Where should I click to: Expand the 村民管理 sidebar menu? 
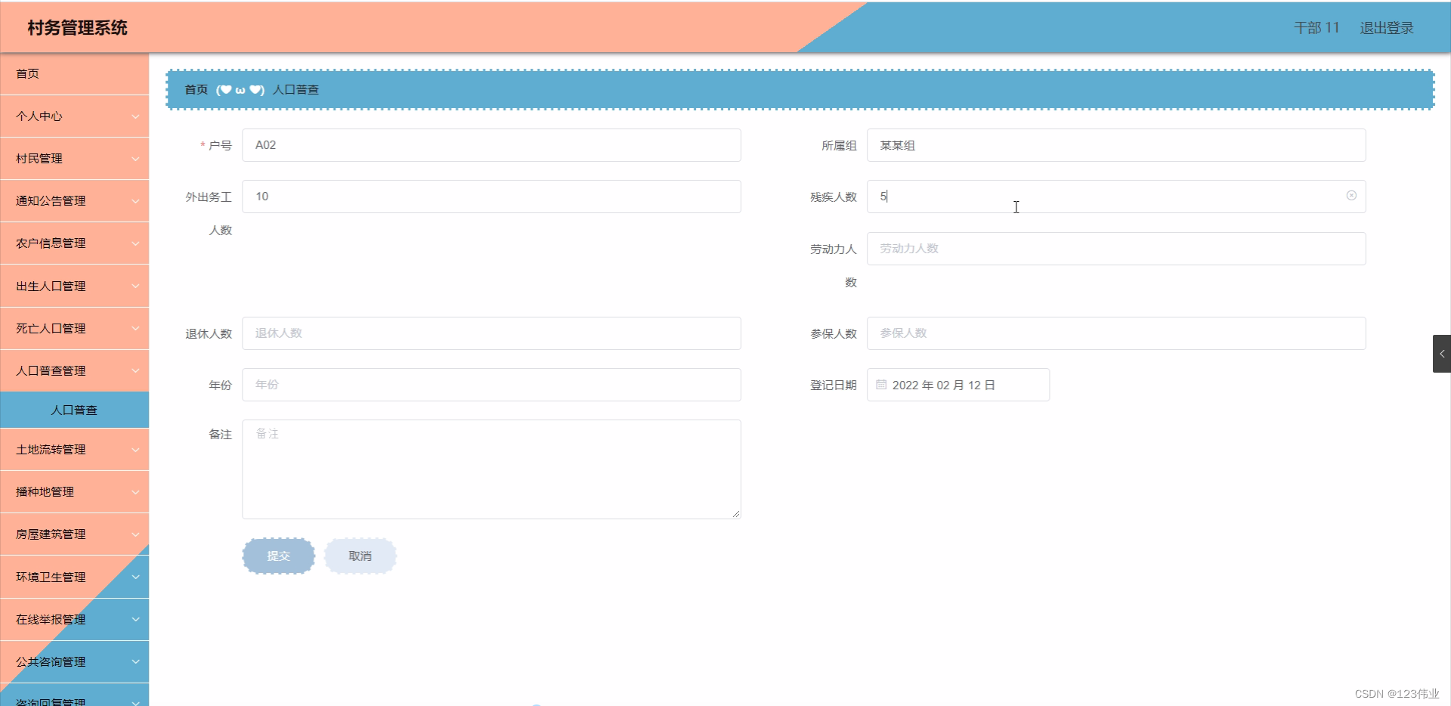(x=74, y=158)
